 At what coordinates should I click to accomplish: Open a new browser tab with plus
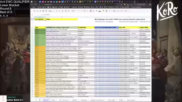[137, 2]
